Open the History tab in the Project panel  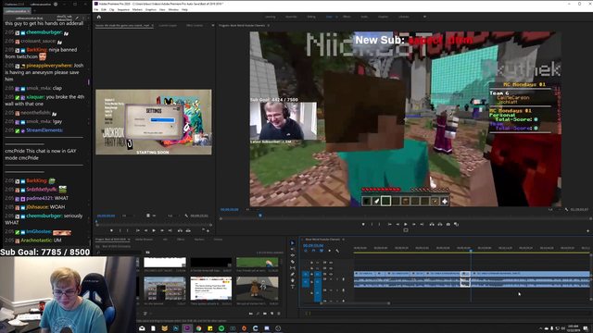(x=219, y=240)
